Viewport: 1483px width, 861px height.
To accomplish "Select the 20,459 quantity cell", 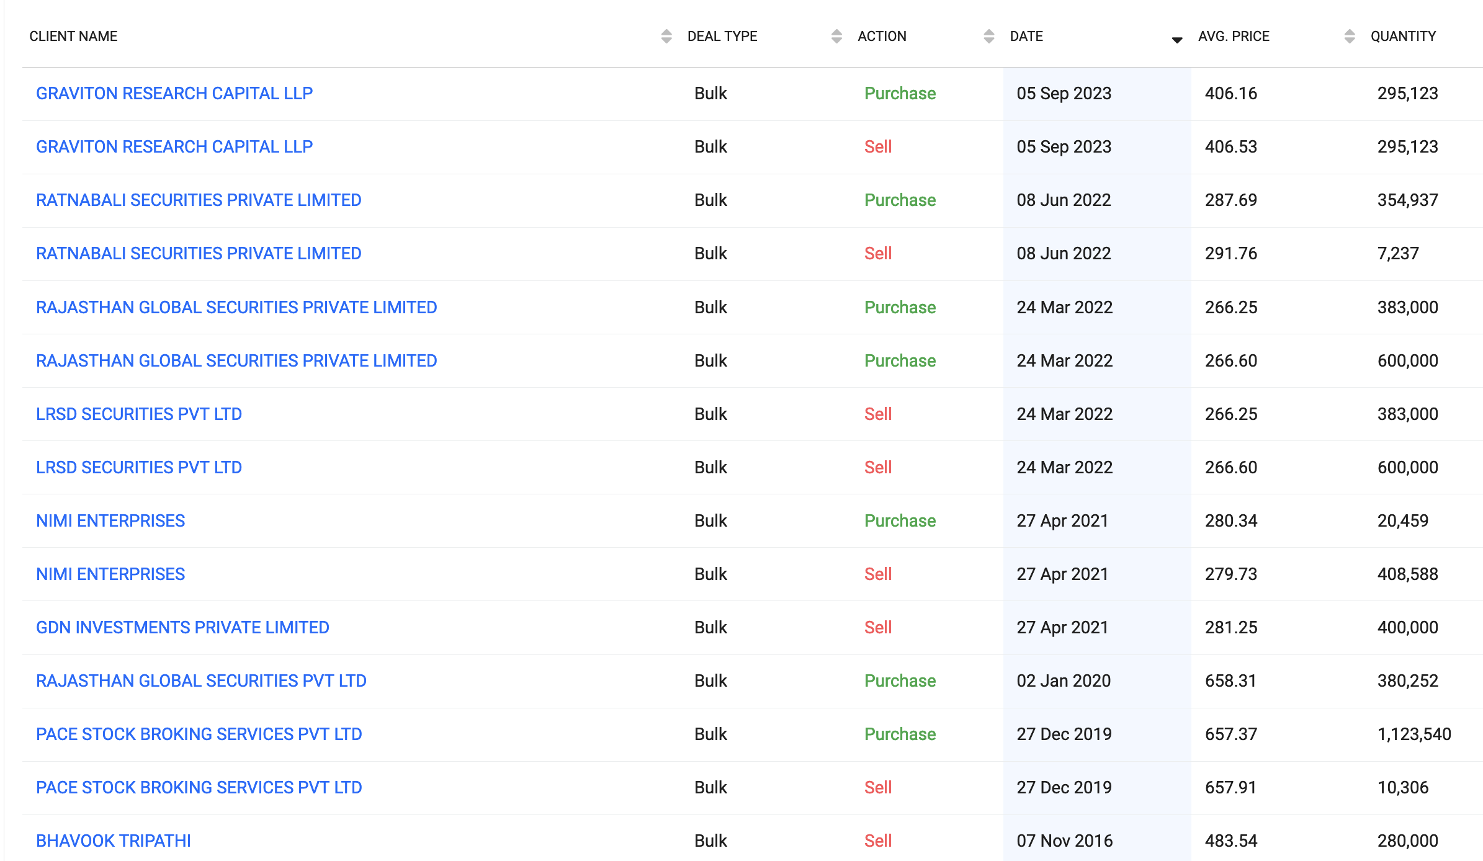I will click(x=1403, y=521).
